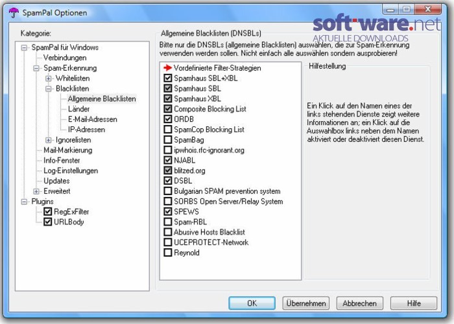The image size is (454, 324).
Task: Open the Länder blacklist category
Action: tap(78, 109)
